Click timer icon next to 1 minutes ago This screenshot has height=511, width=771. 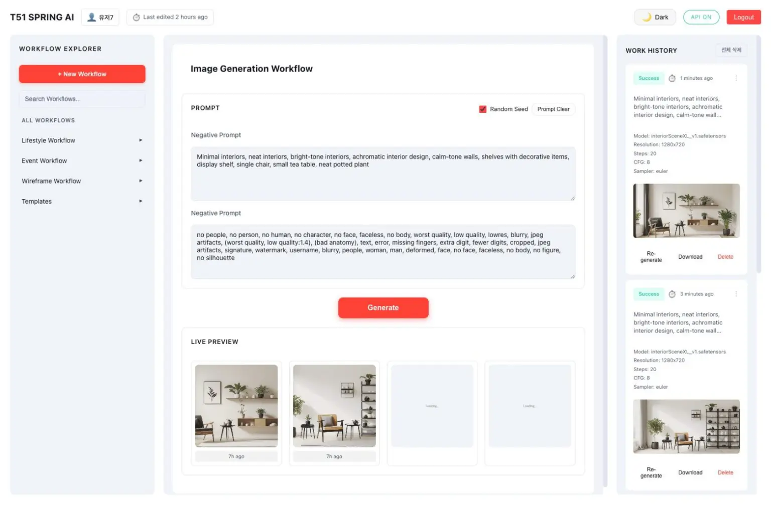pos(672,78)
